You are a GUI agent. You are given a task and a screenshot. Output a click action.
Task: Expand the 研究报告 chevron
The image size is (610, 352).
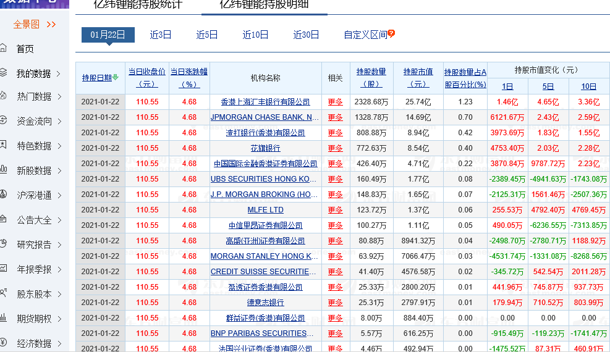[x=60, y=245]
